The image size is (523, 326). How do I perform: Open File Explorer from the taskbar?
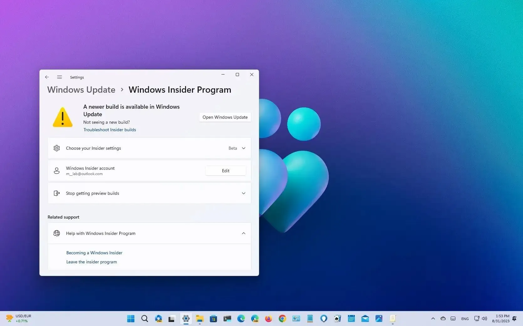coord(199,319)
